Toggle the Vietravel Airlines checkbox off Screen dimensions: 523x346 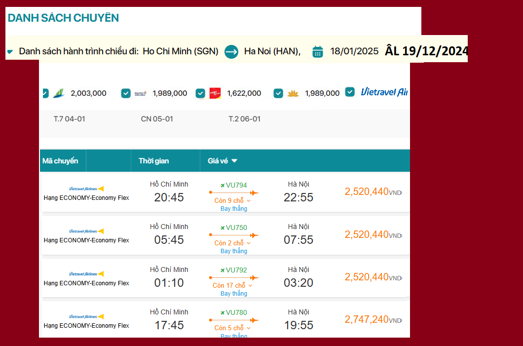coord(350,92)
